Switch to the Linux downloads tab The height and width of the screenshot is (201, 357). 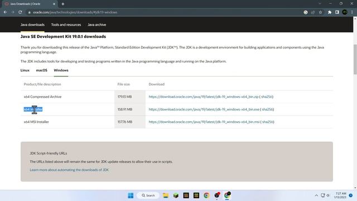point(25,70)
